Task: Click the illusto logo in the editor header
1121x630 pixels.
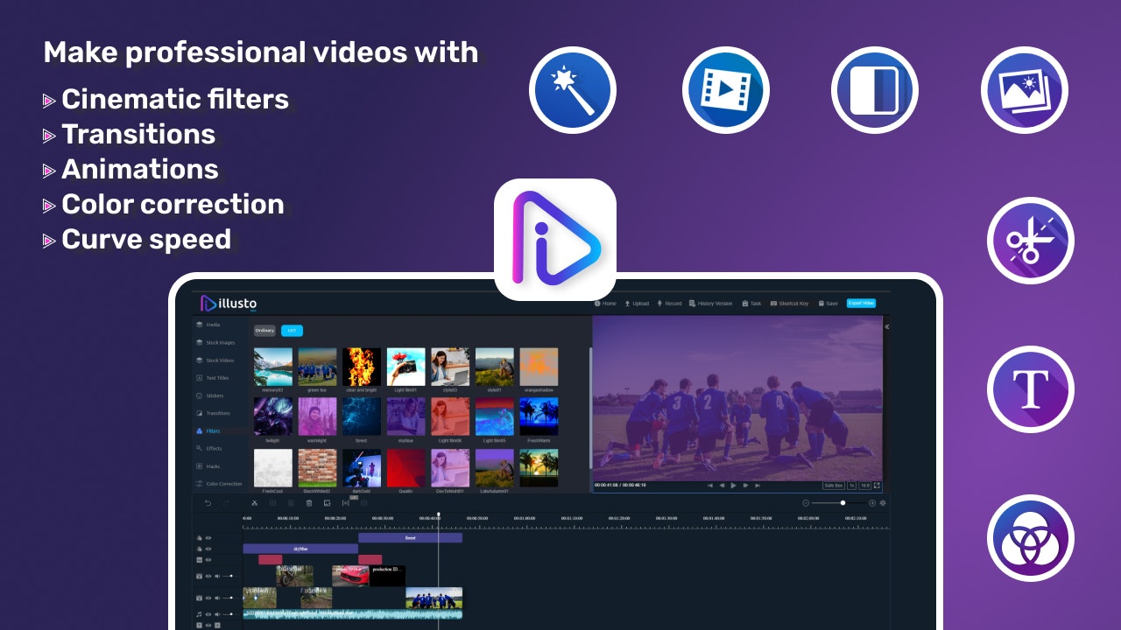Action: (229, 304)
